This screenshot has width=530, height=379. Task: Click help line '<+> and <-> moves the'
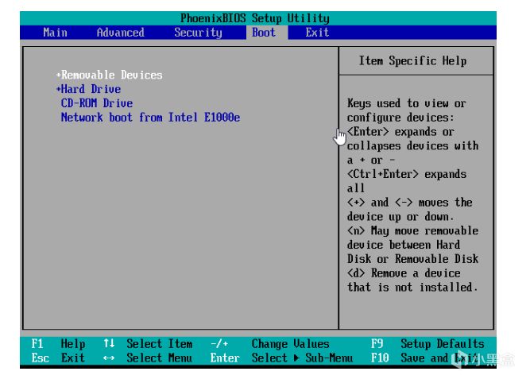(x=410, y=203)
